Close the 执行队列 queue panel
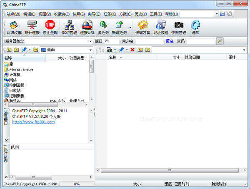The image size is (250, 189). pyautogui.click(x=6, y=177)
